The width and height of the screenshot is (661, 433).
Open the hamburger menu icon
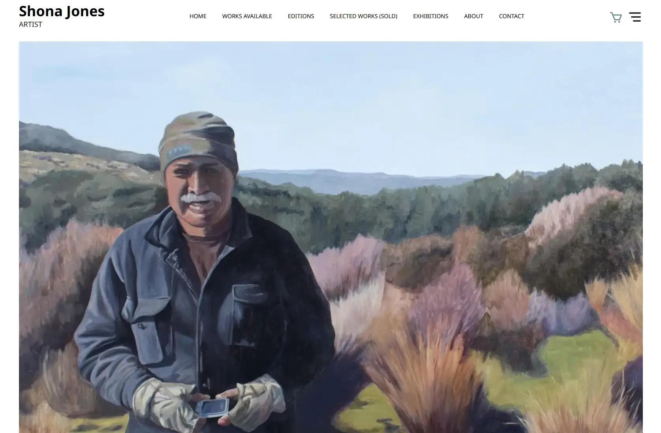(x=635, y=17)
